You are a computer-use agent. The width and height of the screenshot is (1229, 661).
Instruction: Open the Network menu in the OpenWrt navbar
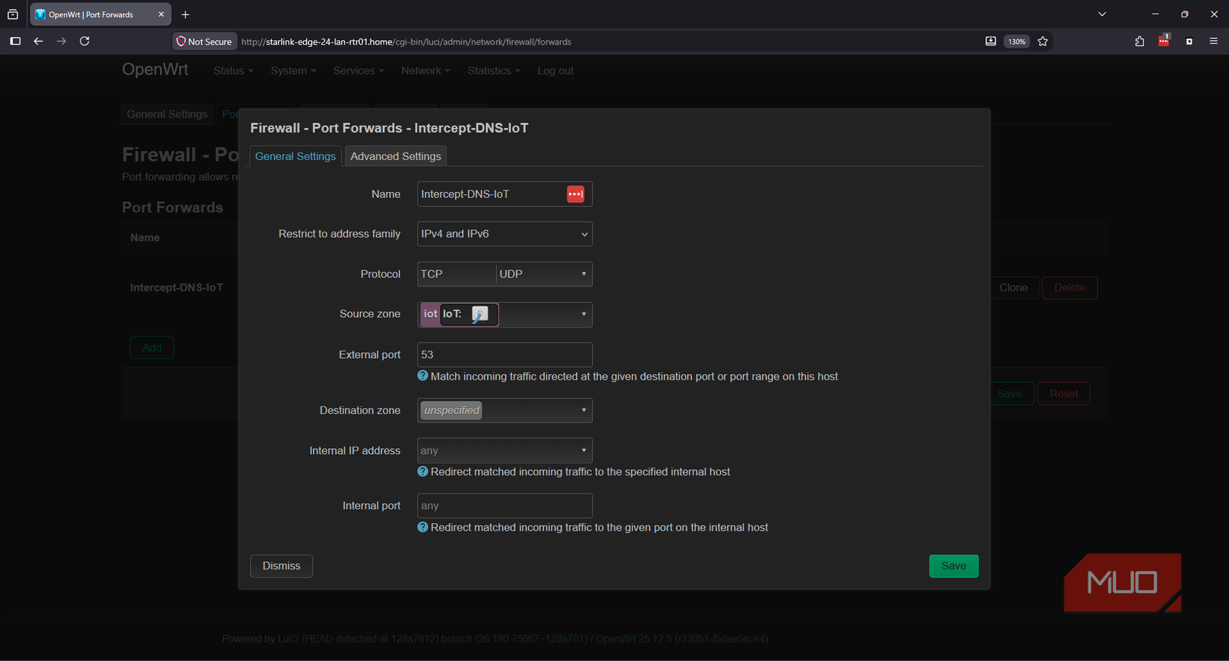425,71
